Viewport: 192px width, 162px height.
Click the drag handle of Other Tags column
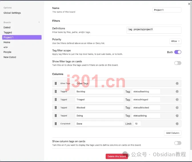[x=56, y=83]
